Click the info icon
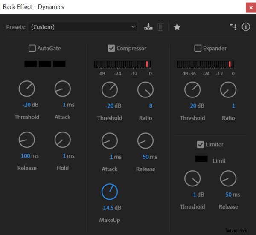The image size is (256, 235). 246,27
